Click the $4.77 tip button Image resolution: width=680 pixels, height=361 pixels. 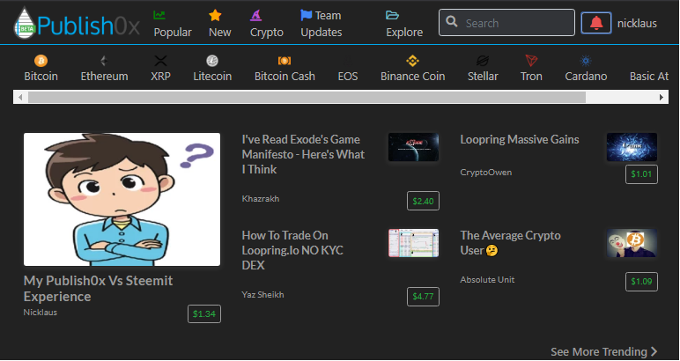pyautogui.click(x=423, y=297)
